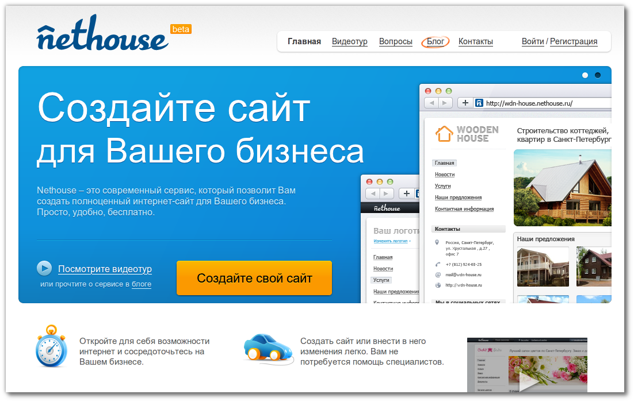Open Услуги in the Wooden House menu
Viewport: 634px width, 402px height.
click(x=443, y=185)
